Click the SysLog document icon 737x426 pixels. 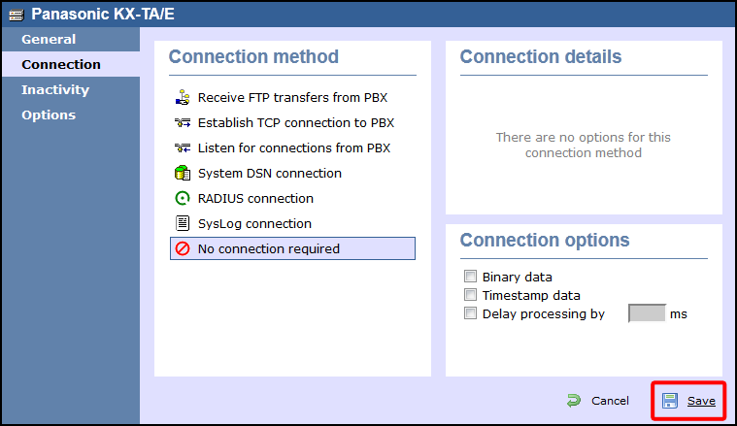(x=182, y=224)
